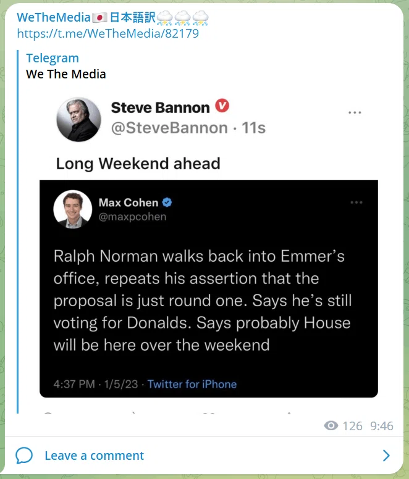Viewport: 409px width, 479px height.
Task: Open the t.me/WeTheMedia/82179 link
Action: [x=108, y=33]
